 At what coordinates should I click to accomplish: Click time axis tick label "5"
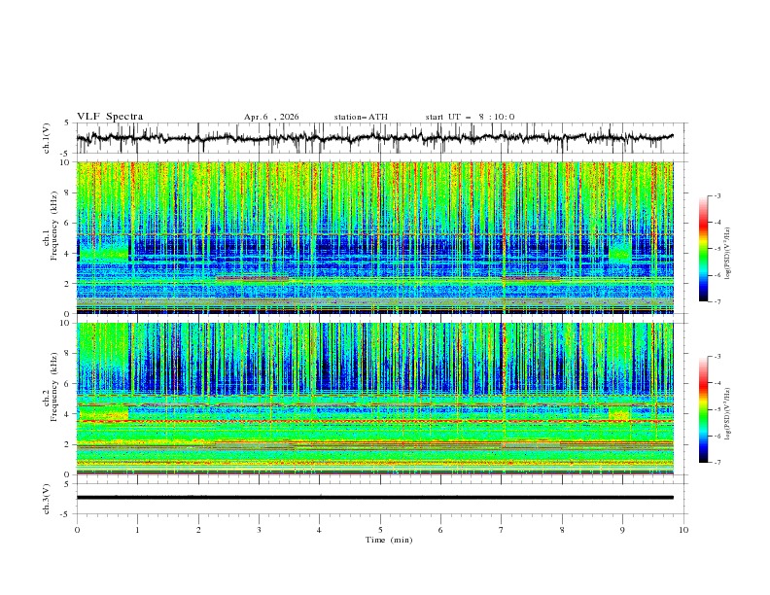(x=380, y=530)
